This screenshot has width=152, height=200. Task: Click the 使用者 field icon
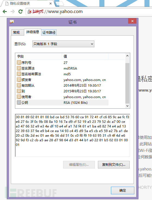[19, 97]
